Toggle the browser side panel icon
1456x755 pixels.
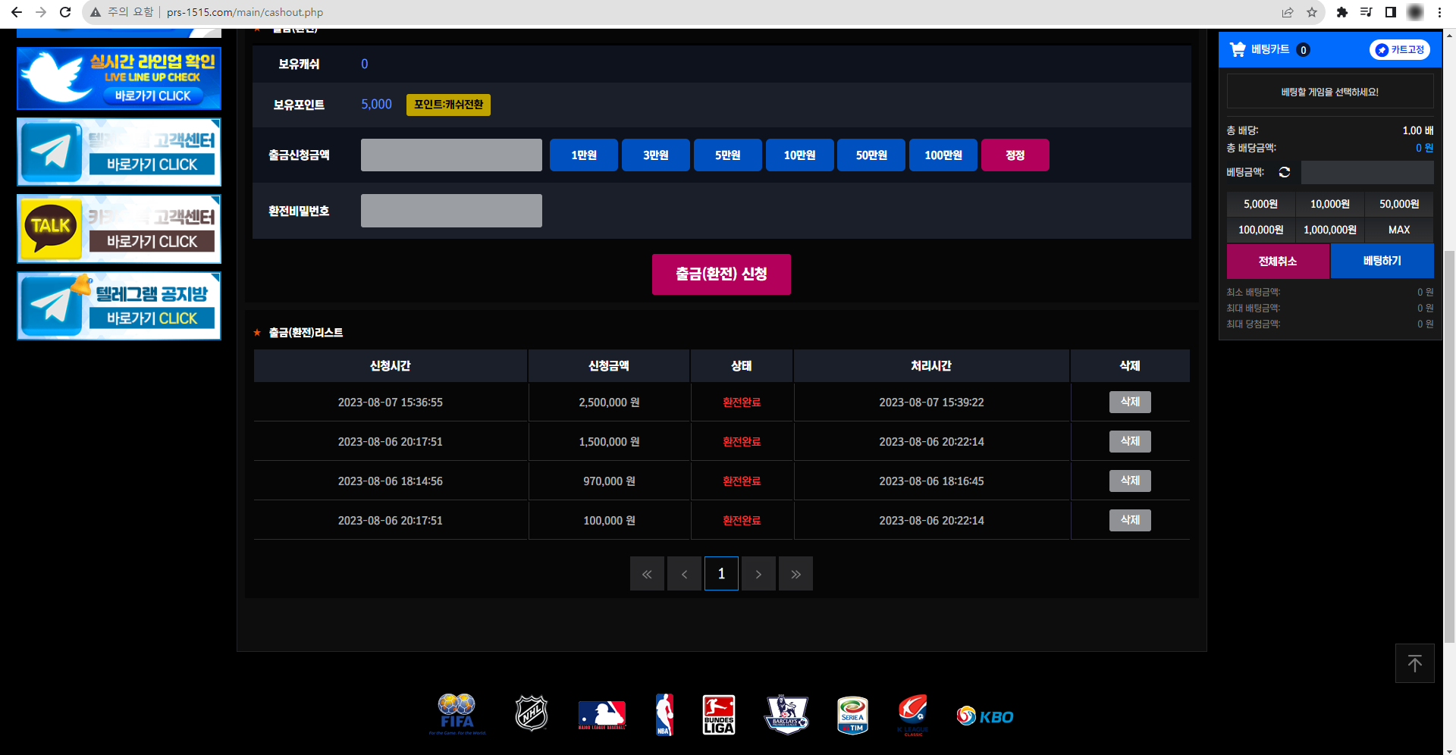click(1391, 12)
